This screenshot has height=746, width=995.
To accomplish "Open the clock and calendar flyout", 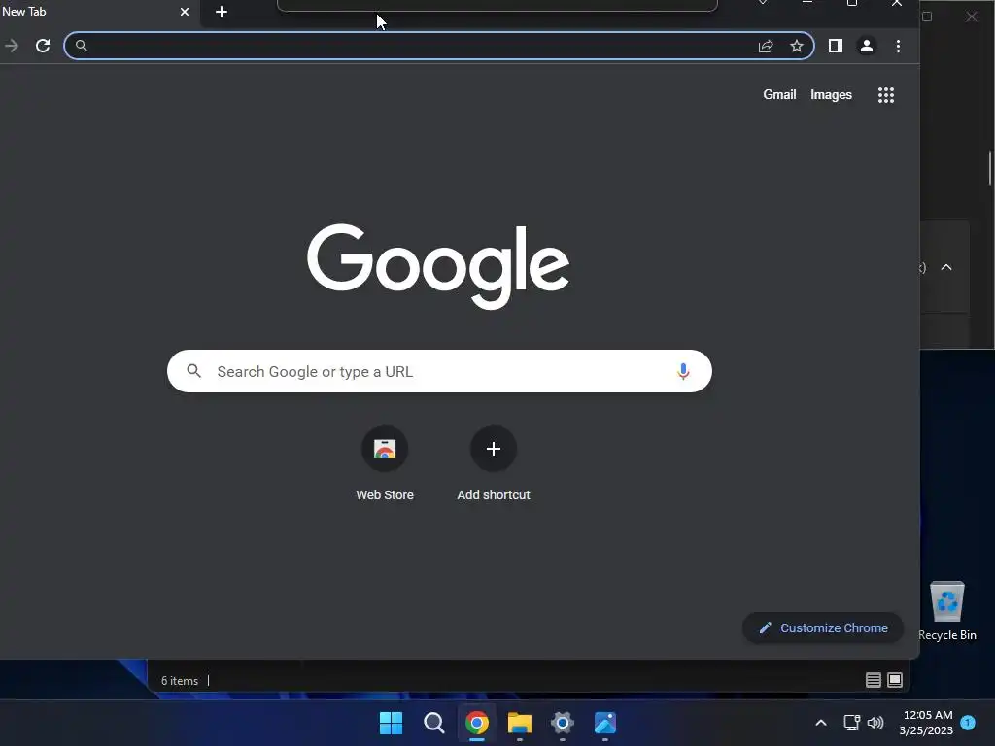I will coord(926,723).
